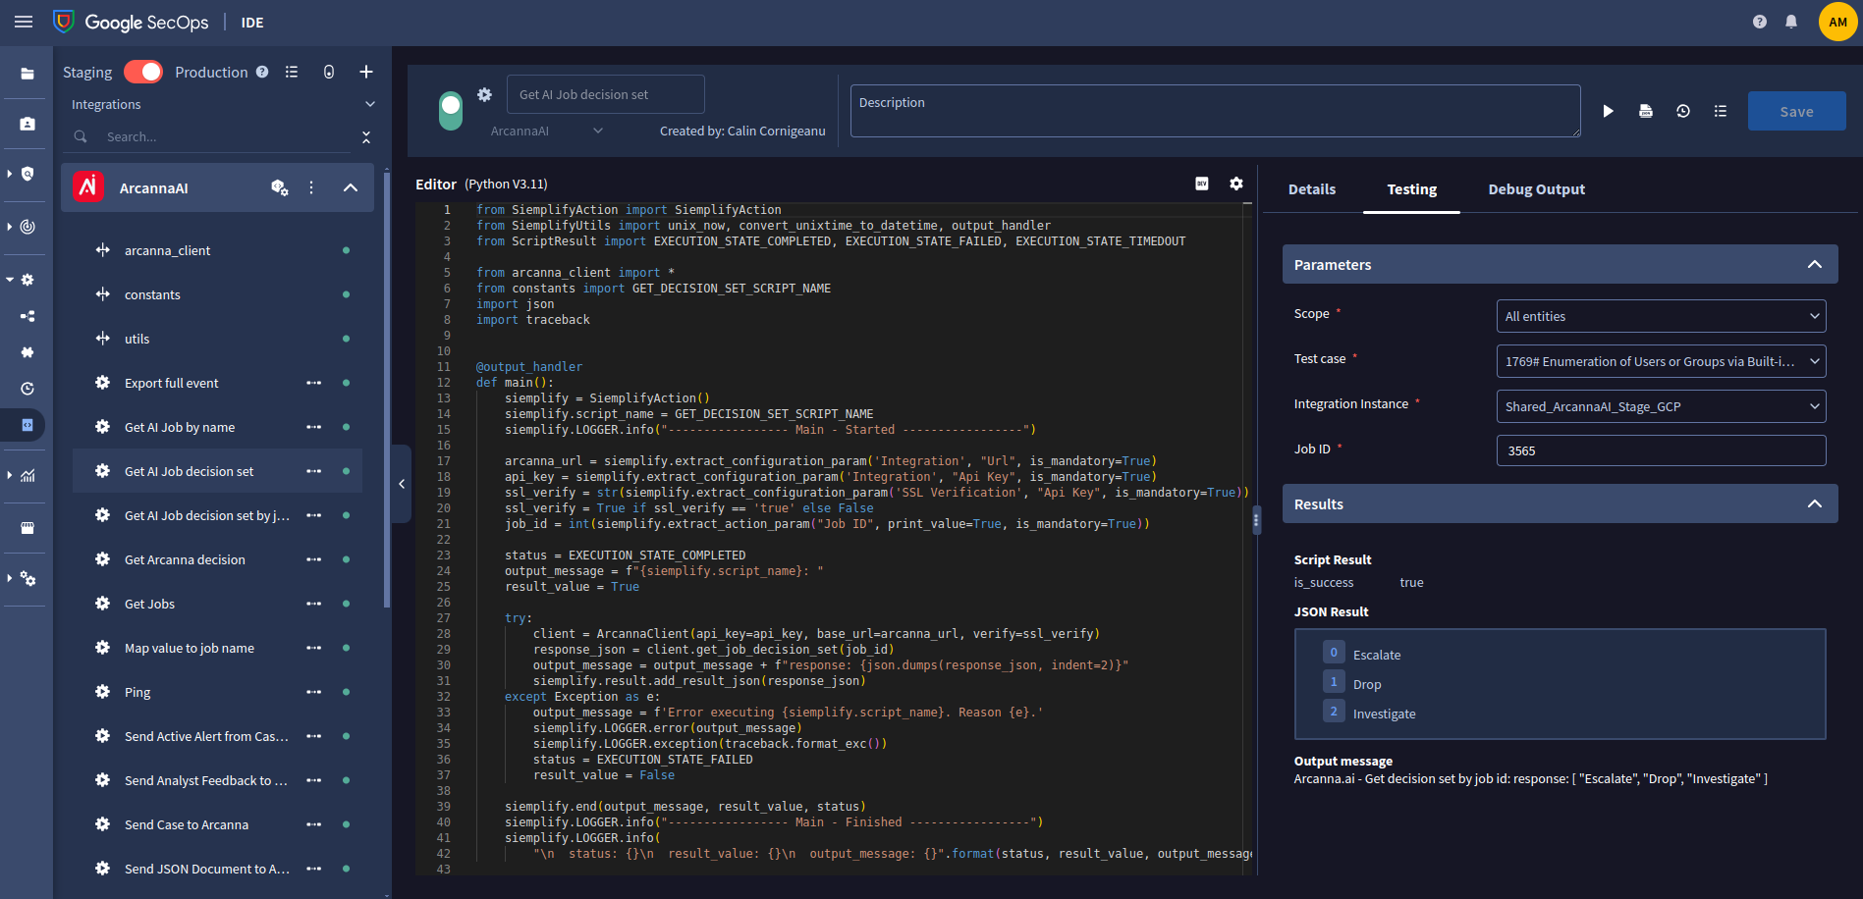Viewport: 1863px width, 899px height.
Task: Open settings gear beside action name
Action: pyautogui.click(x=484, y=94)
